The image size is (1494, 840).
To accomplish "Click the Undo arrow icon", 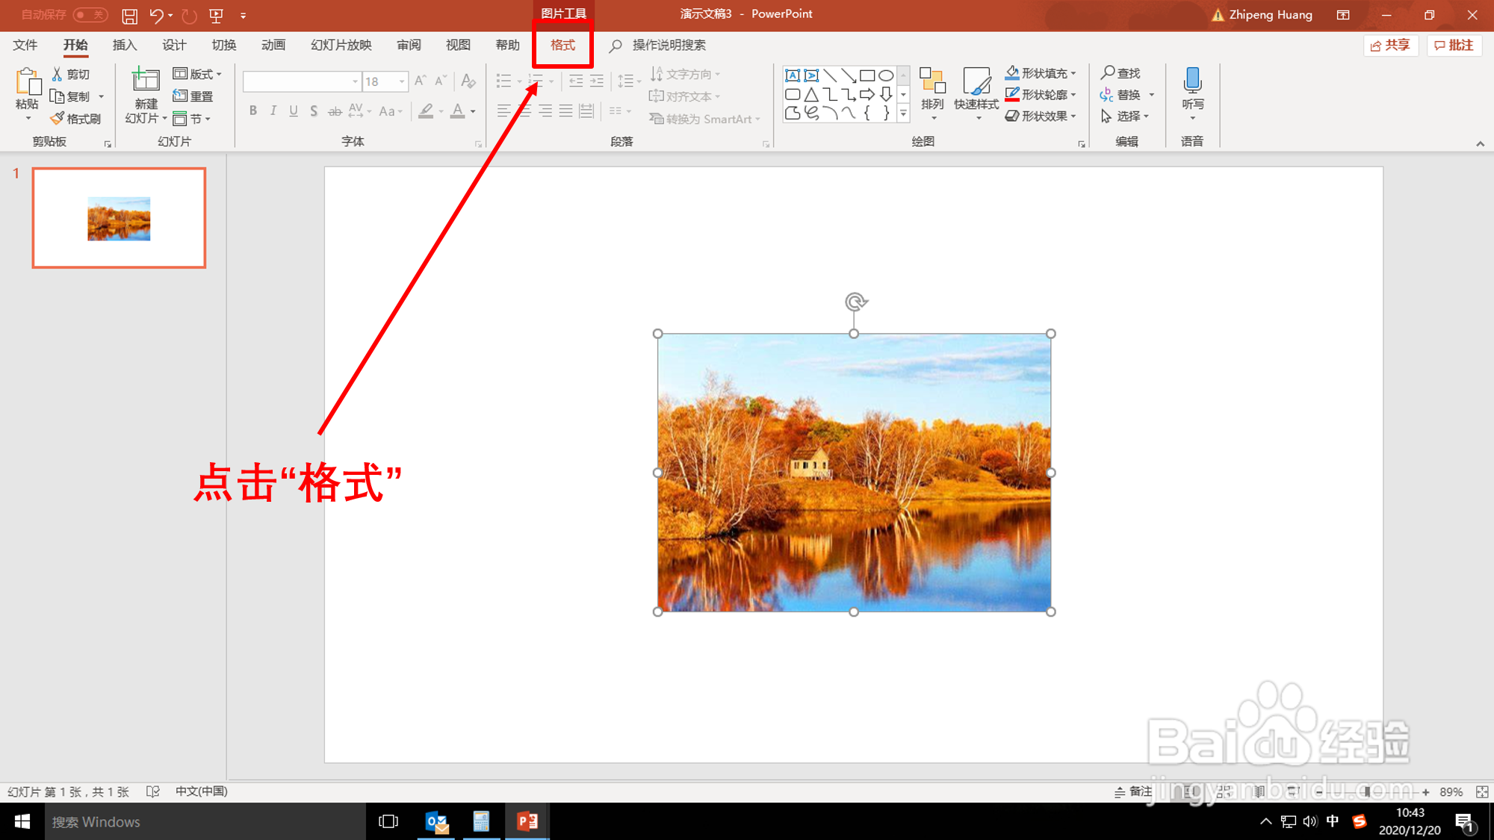I will (156, 15).
